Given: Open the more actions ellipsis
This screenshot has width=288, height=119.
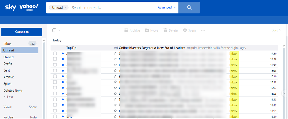Looking at the screenshot, I should click(x=203, y=30).
